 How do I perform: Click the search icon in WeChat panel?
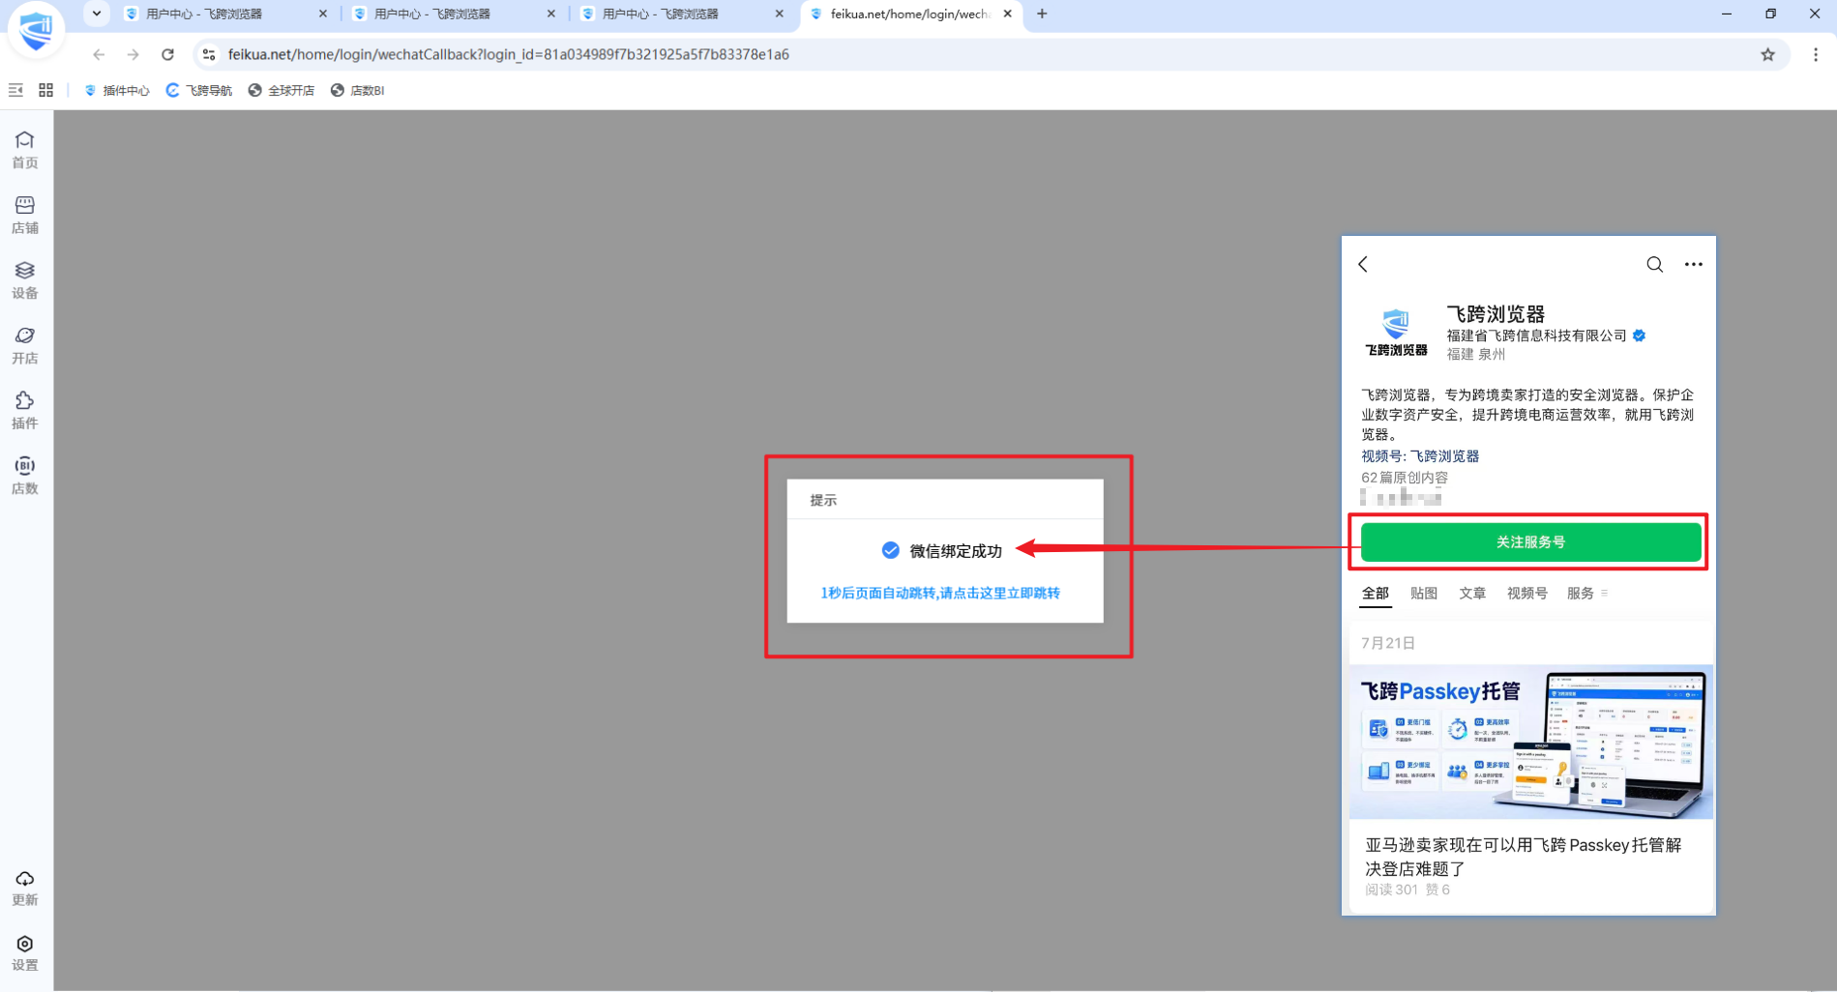1655,264
